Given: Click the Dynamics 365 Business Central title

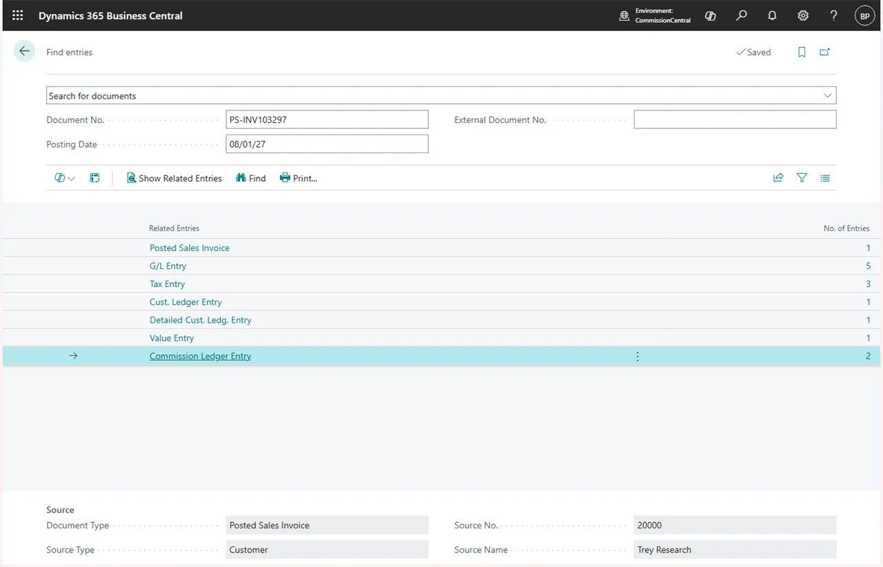Looking at the screenshot, I should [x=110, y=15].
